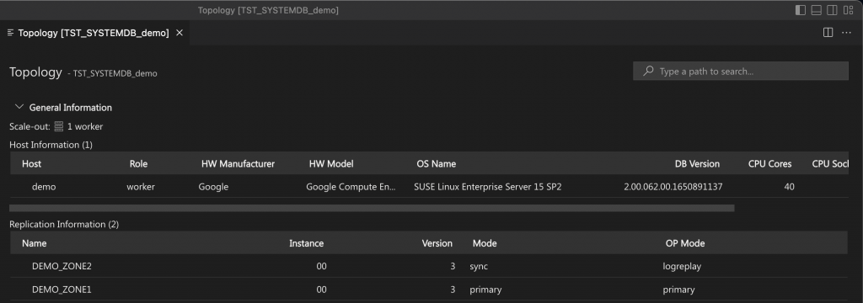Click the search magnifier icon

coord(649,71)
